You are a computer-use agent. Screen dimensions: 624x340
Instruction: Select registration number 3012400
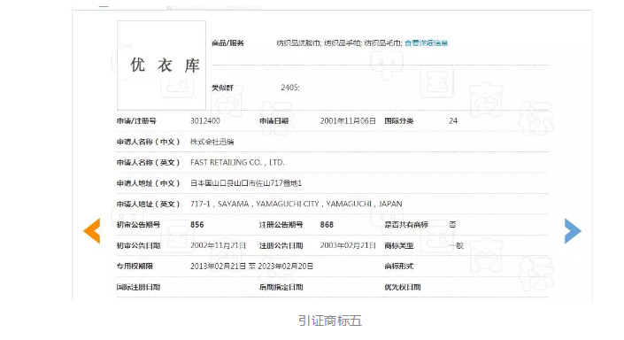click(x=205, y=121)
